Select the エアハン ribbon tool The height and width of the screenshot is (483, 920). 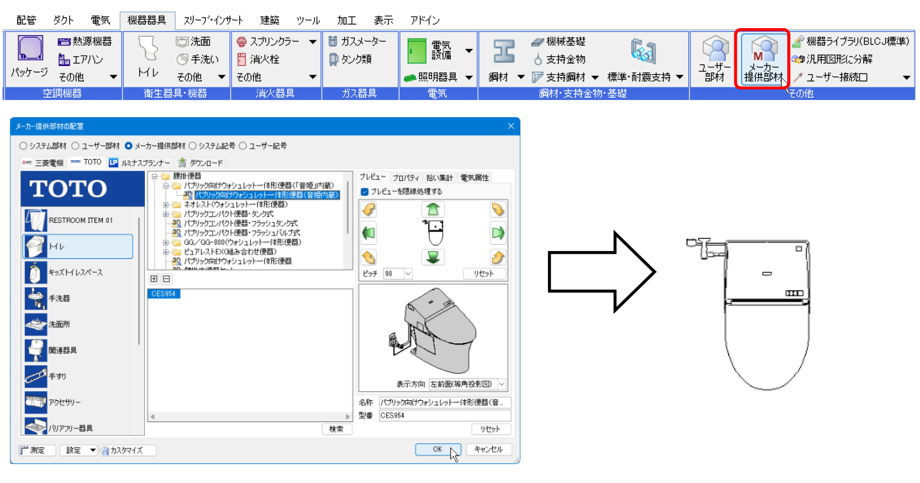(x=80, y=59)
